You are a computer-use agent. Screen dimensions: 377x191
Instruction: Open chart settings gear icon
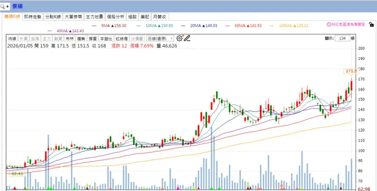tap(179, 38)
